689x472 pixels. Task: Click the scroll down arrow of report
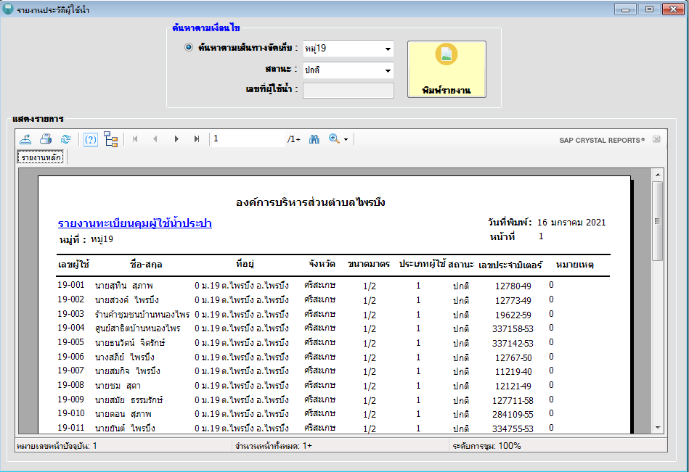658,428
